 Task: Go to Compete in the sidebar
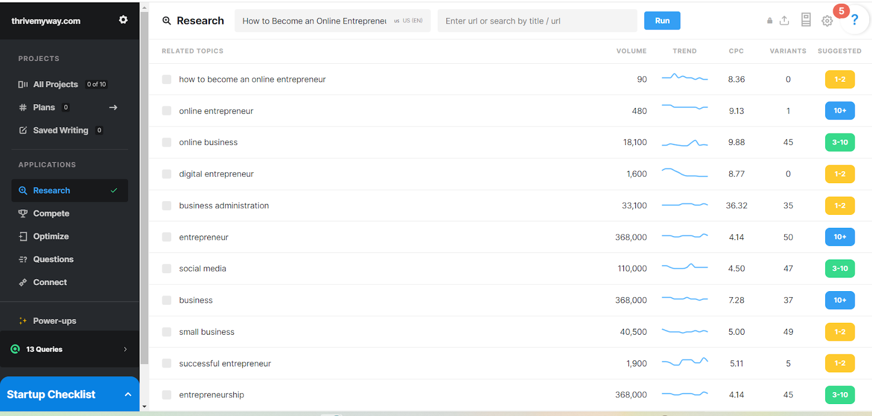(x=51, y=214)
